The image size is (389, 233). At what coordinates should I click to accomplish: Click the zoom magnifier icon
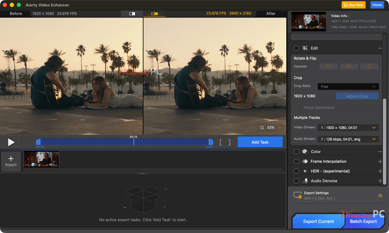pyautogui.click(x=262, y=128)
